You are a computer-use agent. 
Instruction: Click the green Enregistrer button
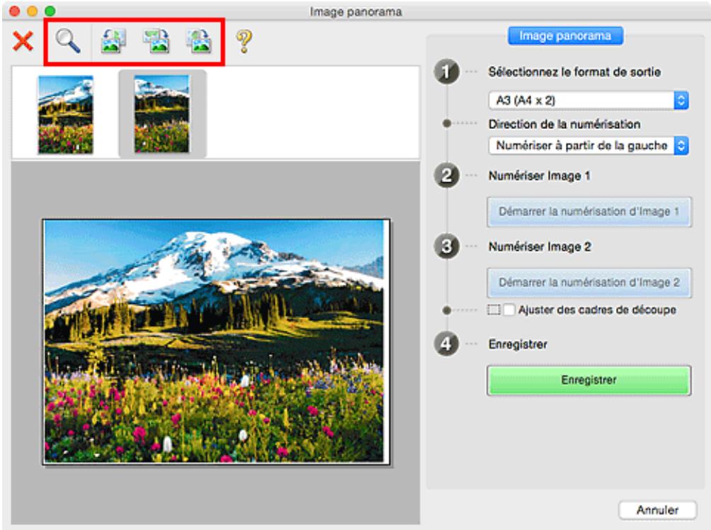[x=588, y=380]
